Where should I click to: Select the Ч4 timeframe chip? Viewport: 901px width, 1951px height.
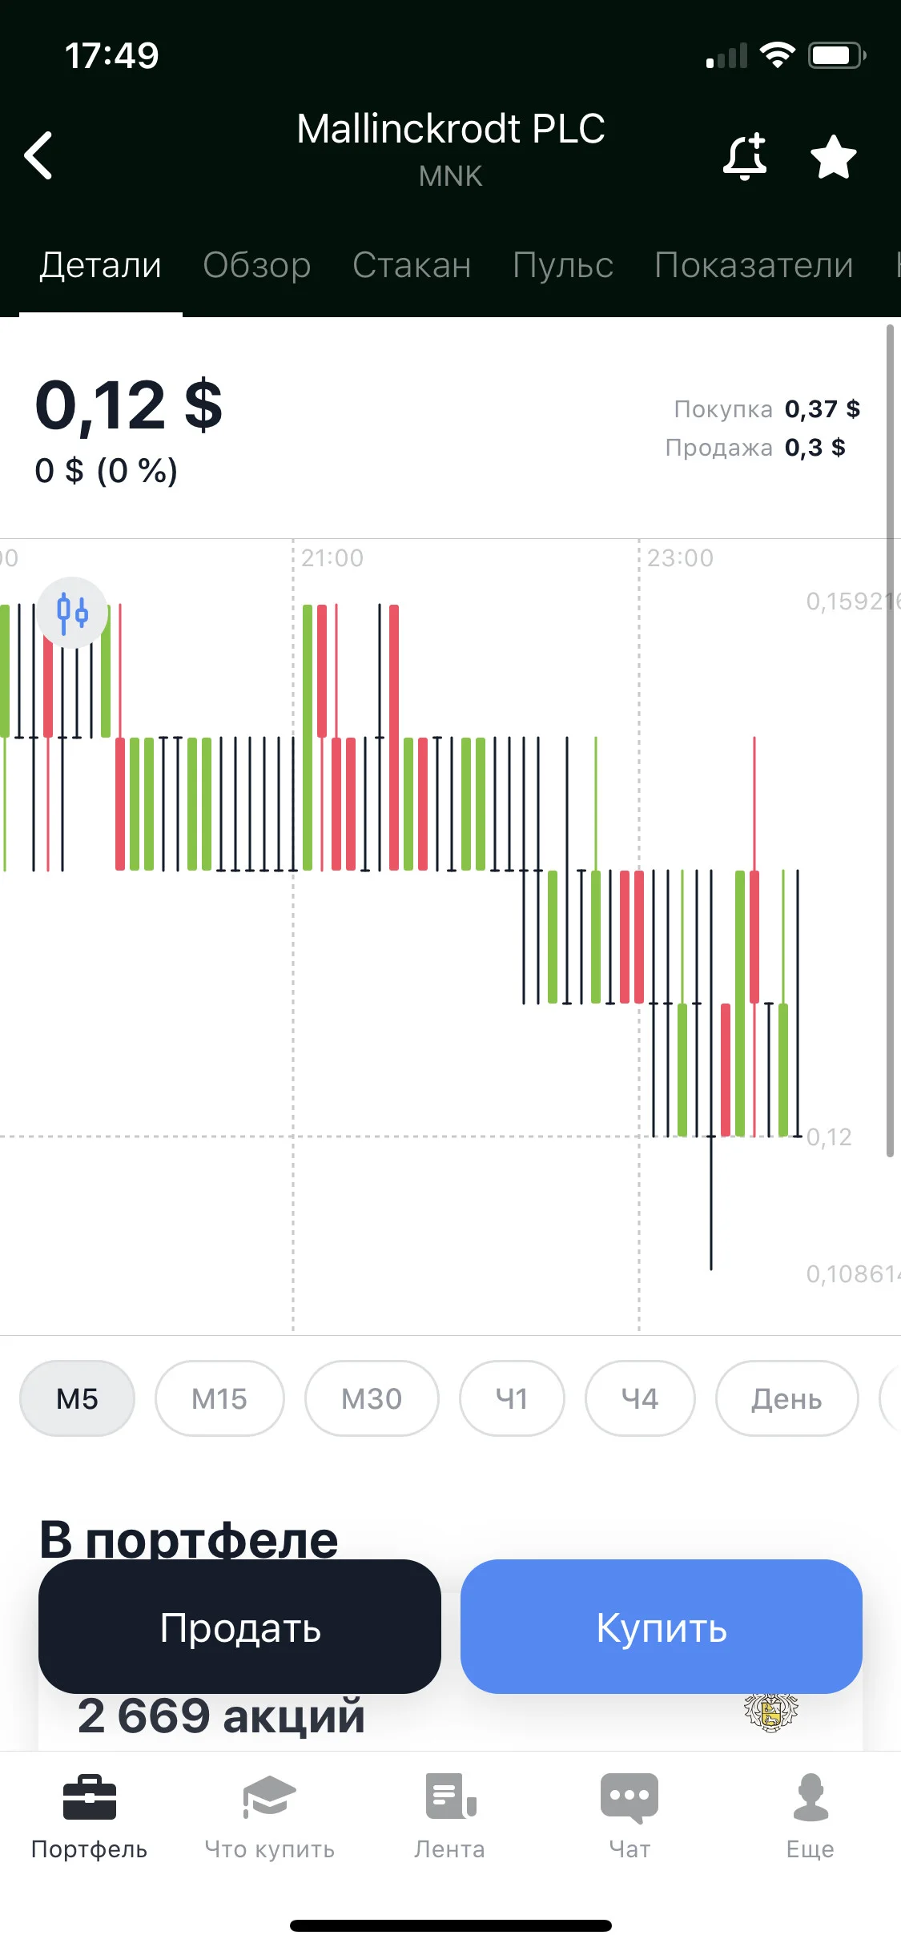tap(640, 1398)
